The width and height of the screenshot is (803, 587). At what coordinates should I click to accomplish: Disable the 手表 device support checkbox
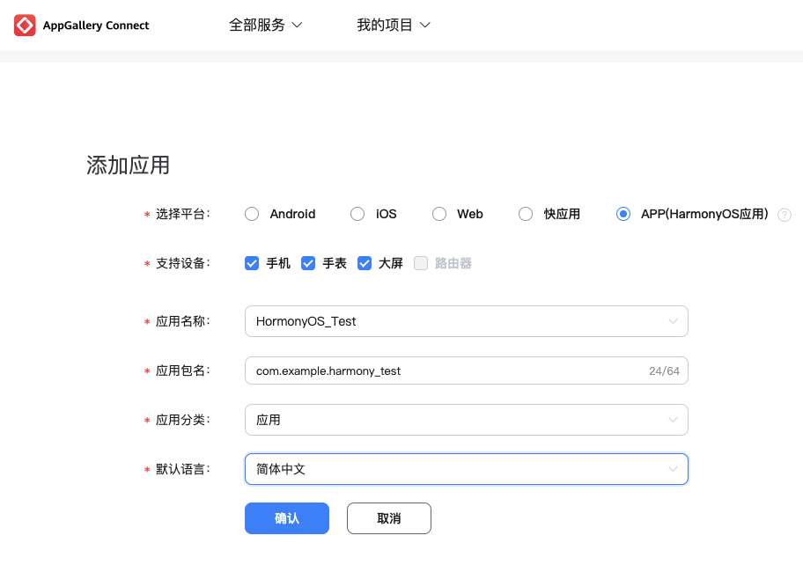point(308,263)
